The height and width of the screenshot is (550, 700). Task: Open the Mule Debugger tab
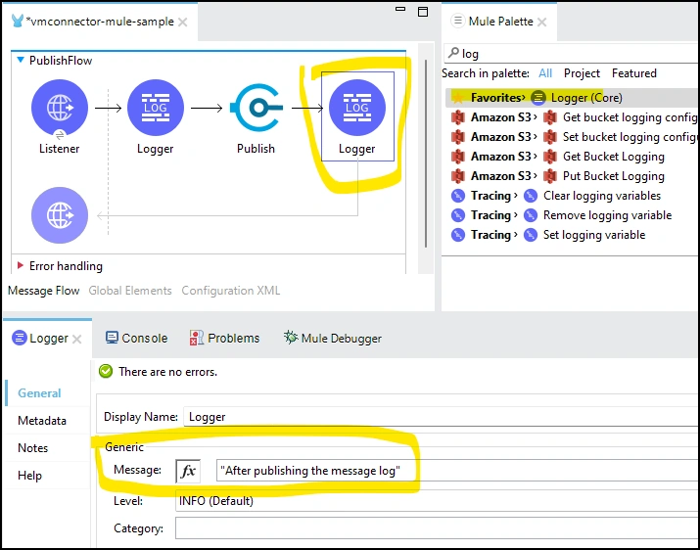coord(333,338)
